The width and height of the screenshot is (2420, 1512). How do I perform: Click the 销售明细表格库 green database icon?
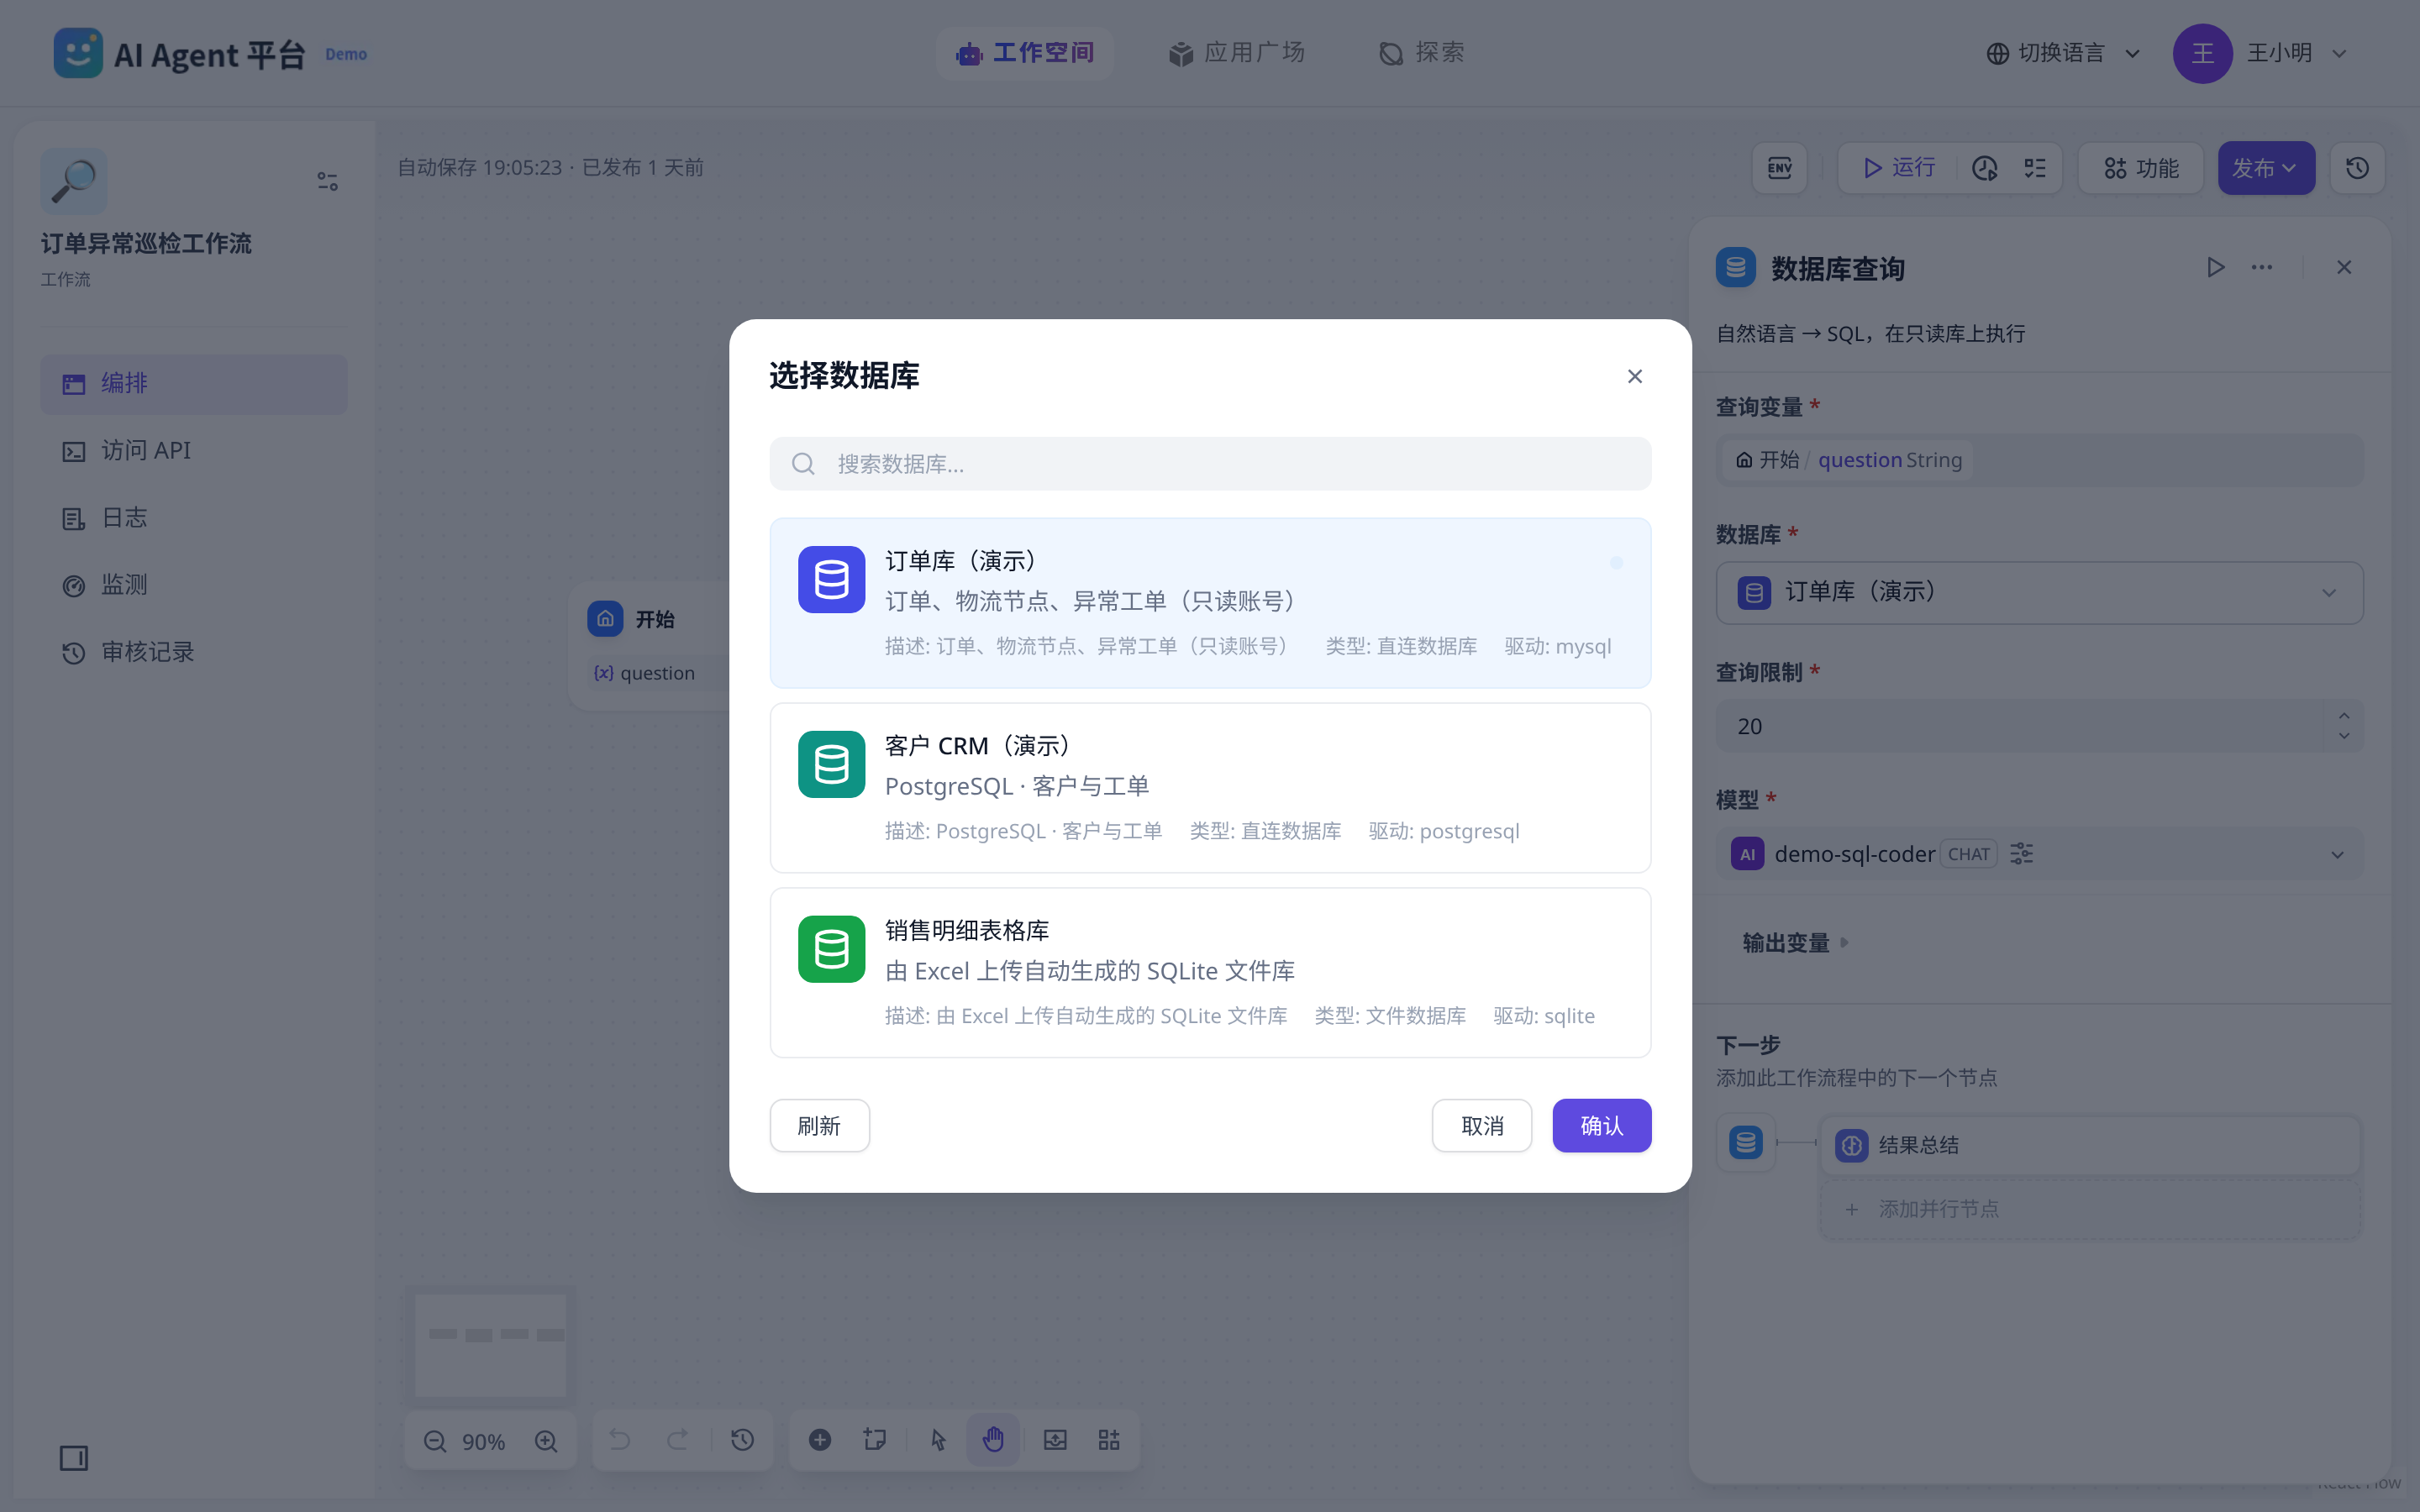point(831,949)
